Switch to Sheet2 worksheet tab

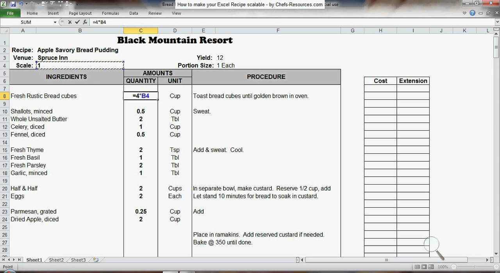point(56,260)
